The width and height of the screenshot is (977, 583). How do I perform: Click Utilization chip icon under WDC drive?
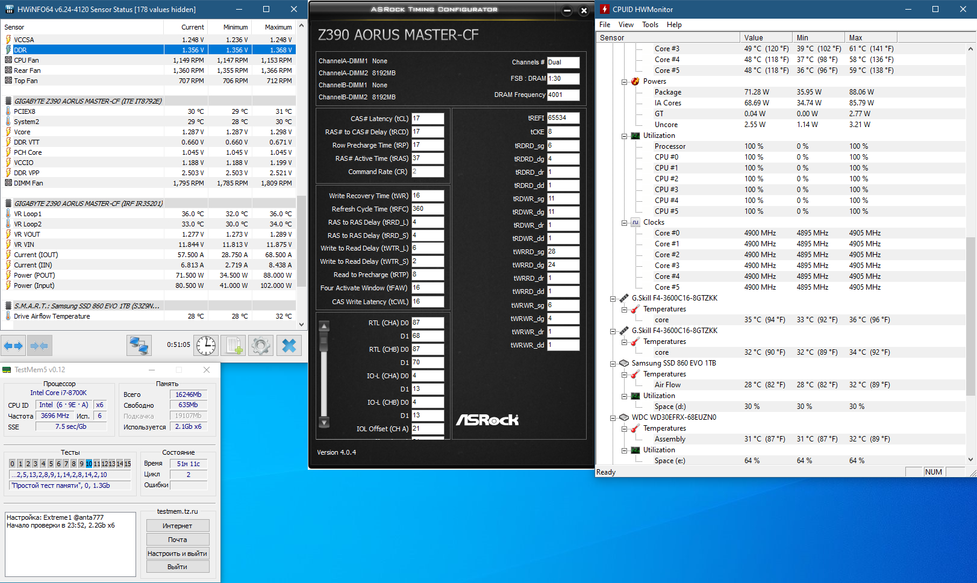click(635, 450)
